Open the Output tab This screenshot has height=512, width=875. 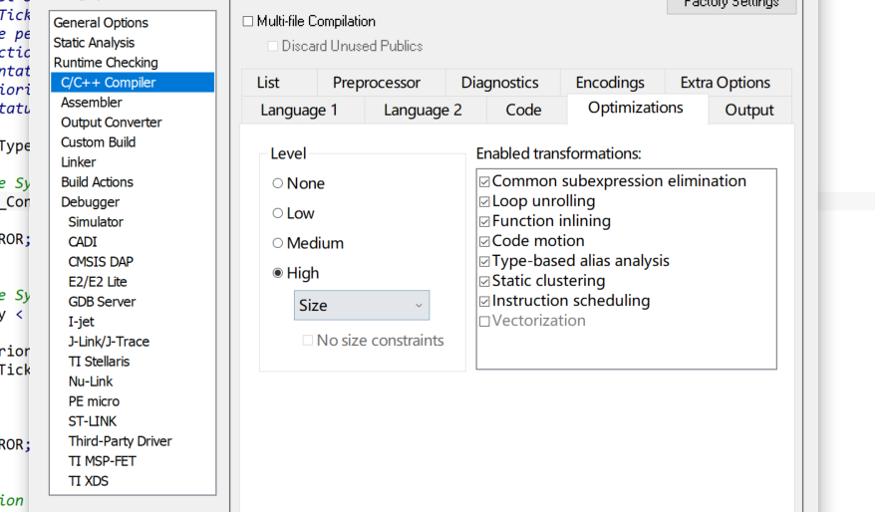pyautogui.click(x=749, y=110)
